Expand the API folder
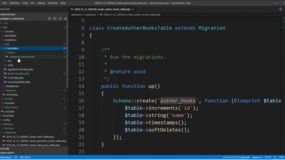285x160 pixels. [5, 61]
